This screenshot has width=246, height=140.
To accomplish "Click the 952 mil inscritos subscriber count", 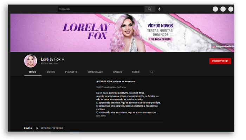I will 49,63.
